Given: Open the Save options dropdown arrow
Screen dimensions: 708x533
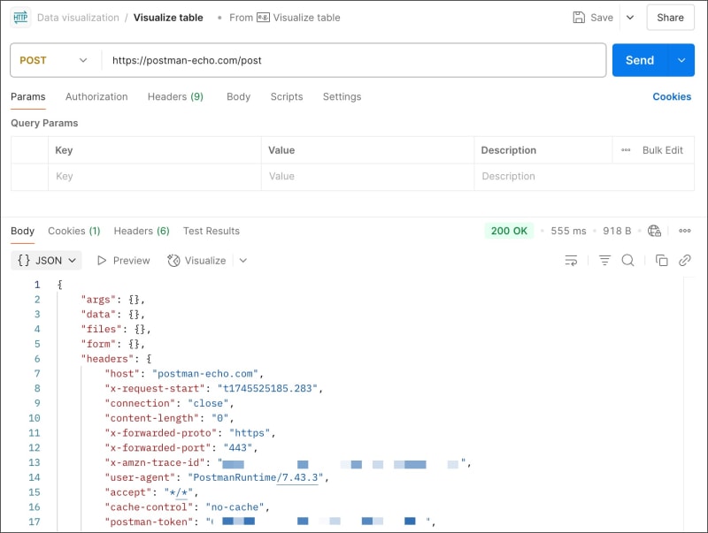Looking at the screenshot, I should 630,18.
